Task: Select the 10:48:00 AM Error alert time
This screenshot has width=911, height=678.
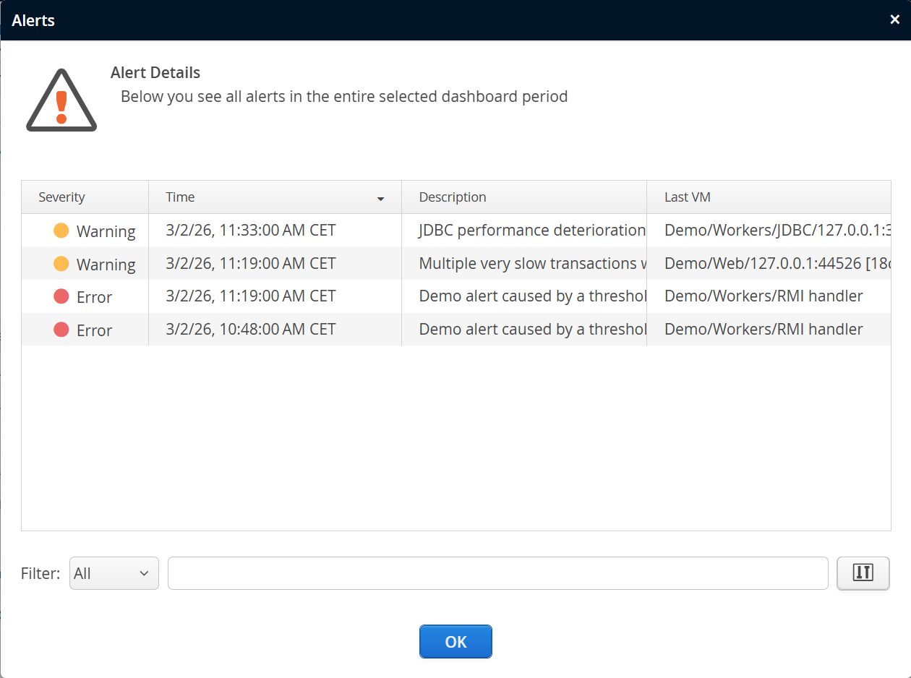Action: coord(251,330)
